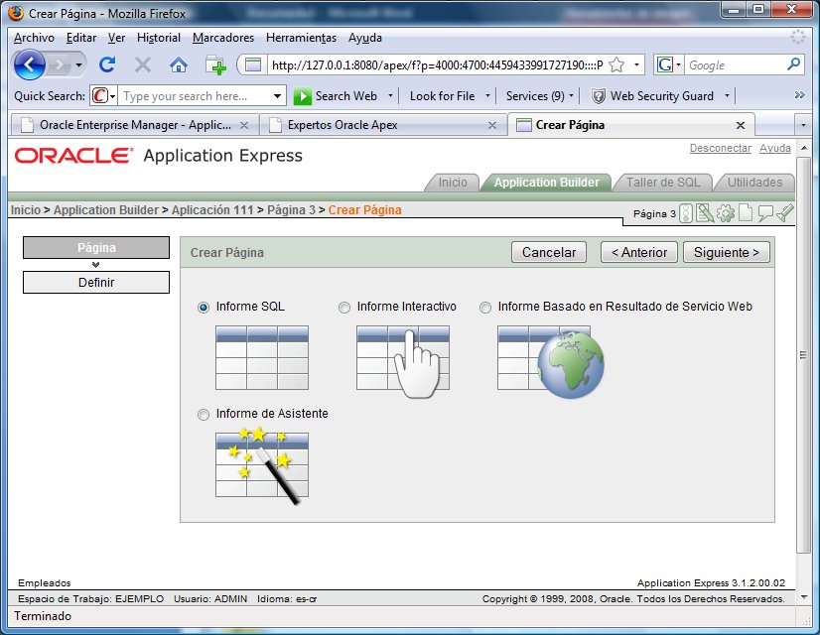The height and width of the screenshot is (635, 820).
Task: Select the Informe SQL radio button
Action: click(203, 308)
